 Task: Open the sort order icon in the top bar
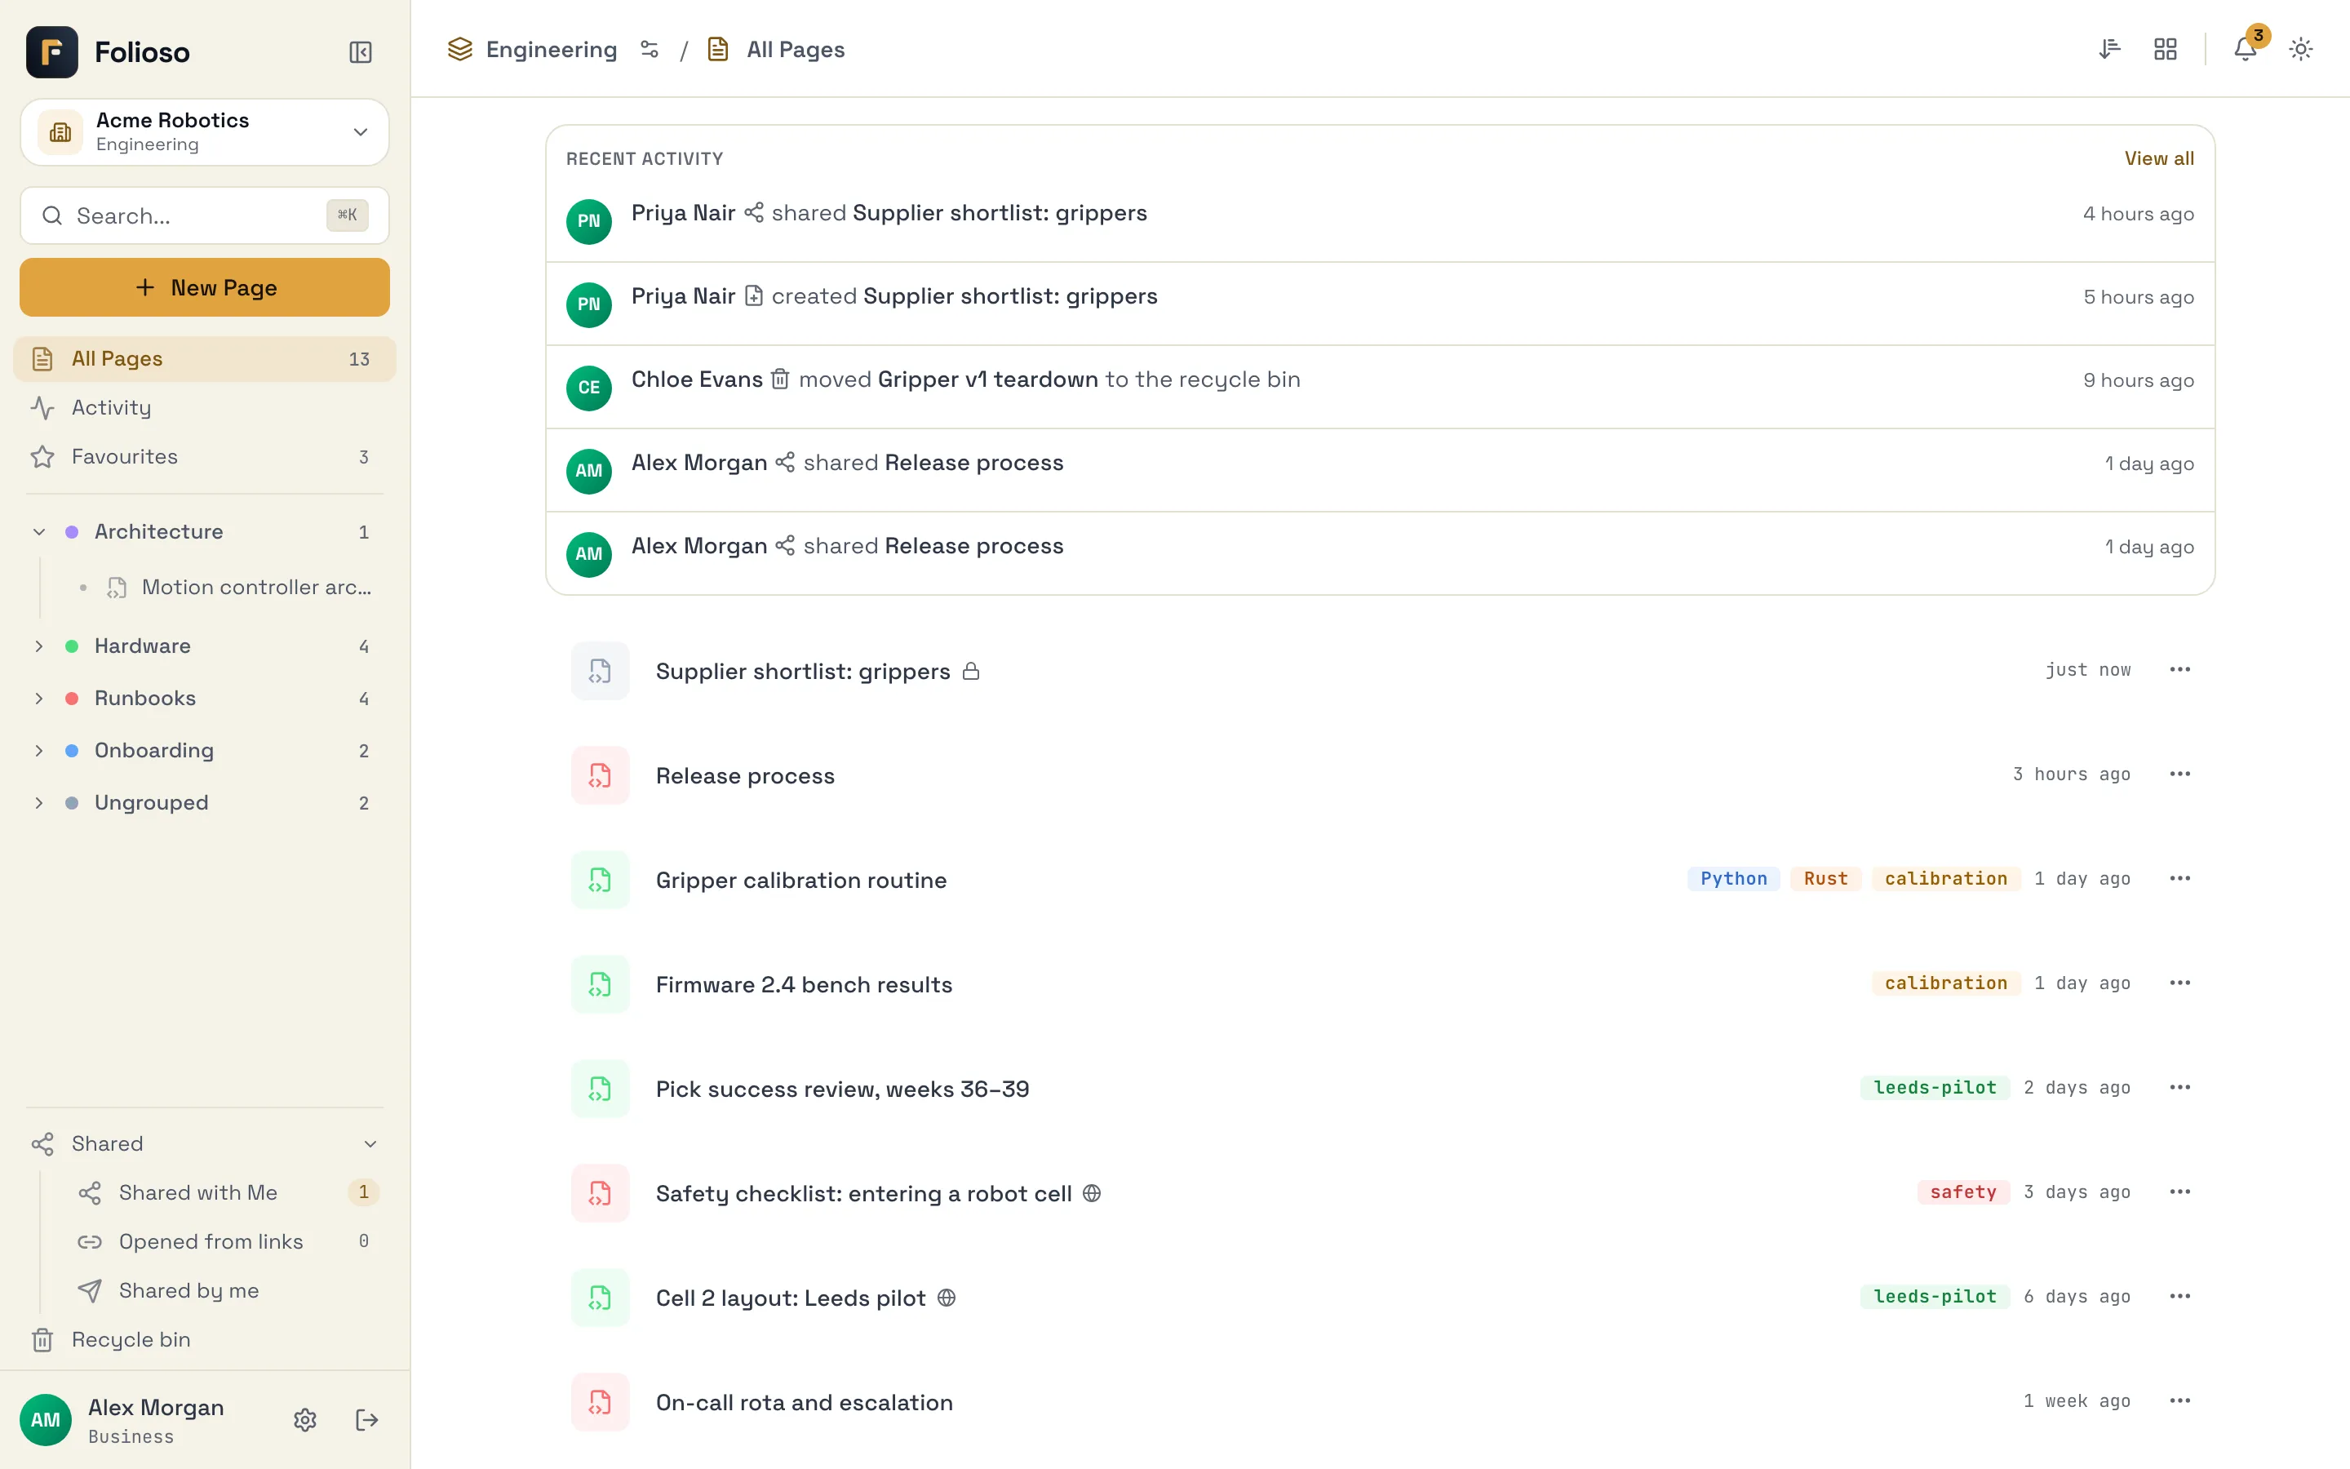pos(2109,49)
